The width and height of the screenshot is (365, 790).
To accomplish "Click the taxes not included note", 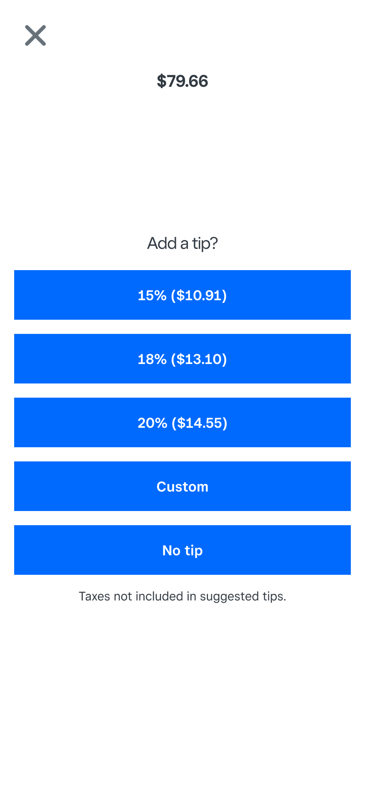I will [182, 596].
